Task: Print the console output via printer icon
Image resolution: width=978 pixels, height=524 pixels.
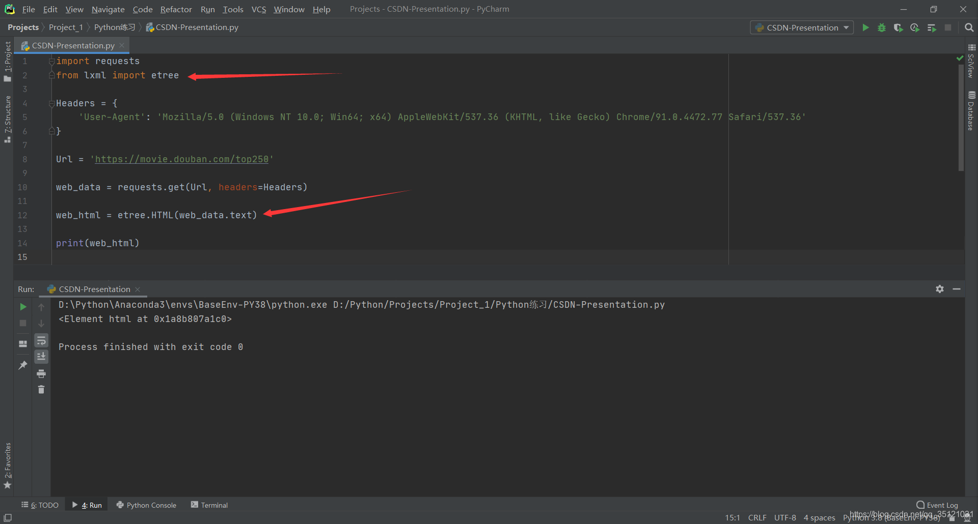Action: 41,373
